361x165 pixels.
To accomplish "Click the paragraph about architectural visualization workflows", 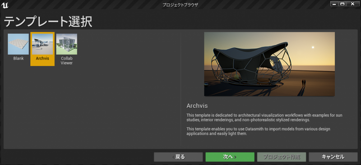I will [264, 117].
